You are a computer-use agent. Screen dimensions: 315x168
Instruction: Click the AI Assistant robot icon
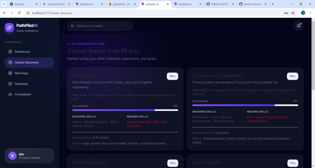pos(10,94)
